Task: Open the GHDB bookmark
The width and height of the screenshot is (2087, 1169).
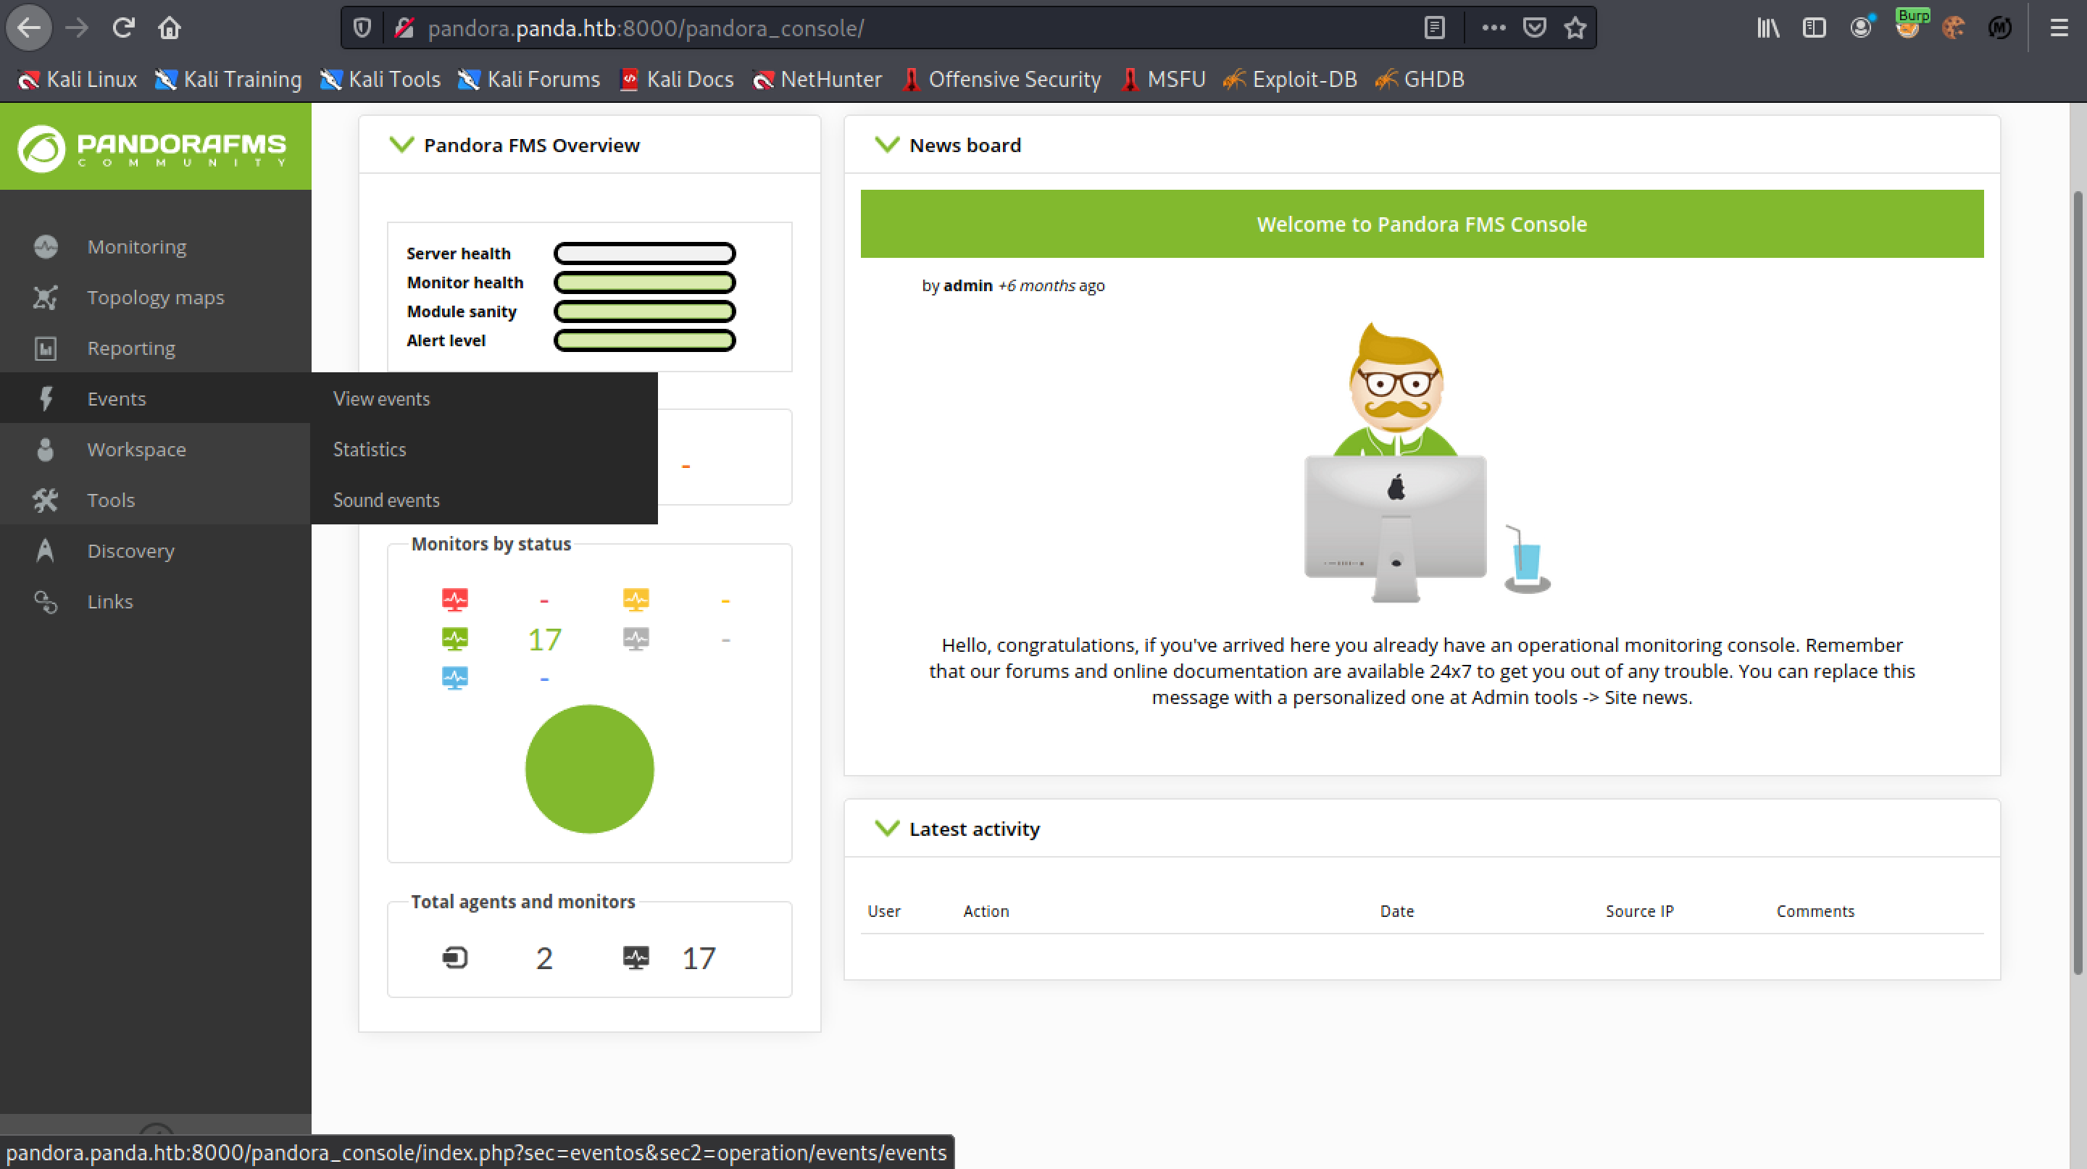Action: (x=1420, y=80)
